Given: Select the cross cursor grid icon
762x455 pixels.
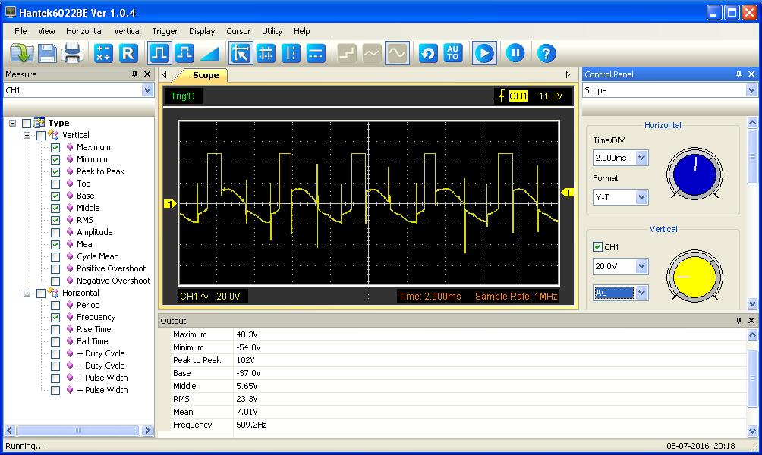Looking at the screenshot, I should click(266, 53).
